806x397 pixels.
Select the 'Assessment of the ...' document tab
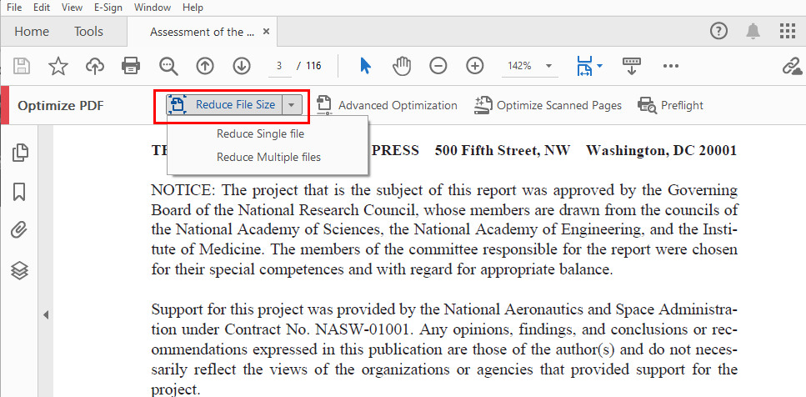pyautogui.click(x=202, y=32)
